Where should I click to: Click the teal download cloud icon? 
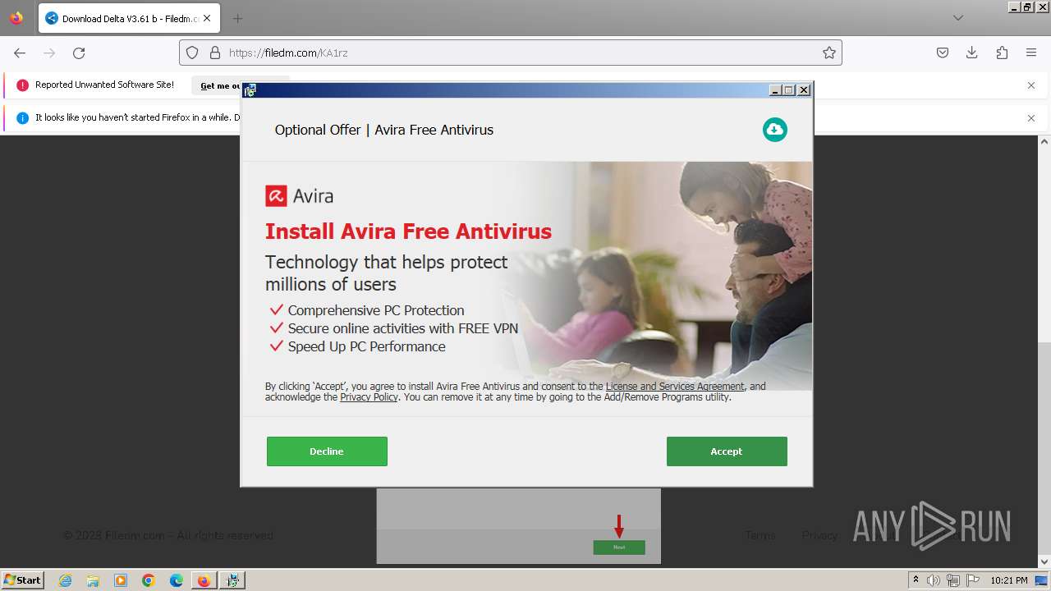tap(774, 130)
